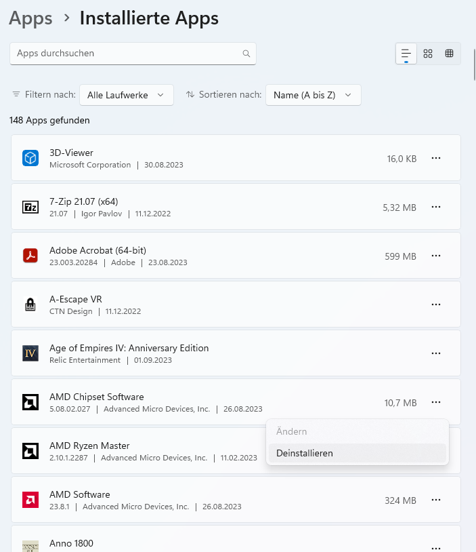Screen dimensions: 476x552
Task: Click the AMD Ryzen Master icon
Action: 30,451
